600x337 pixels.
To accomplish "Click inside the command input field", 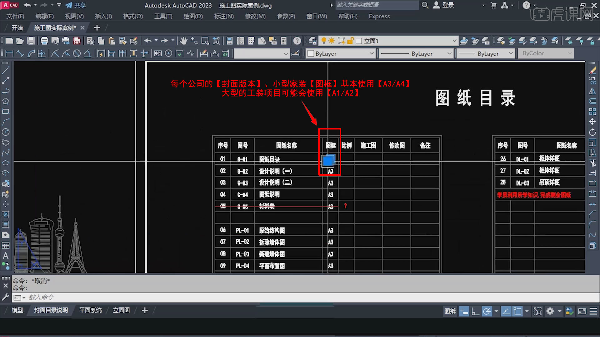I will coord(94,297).
